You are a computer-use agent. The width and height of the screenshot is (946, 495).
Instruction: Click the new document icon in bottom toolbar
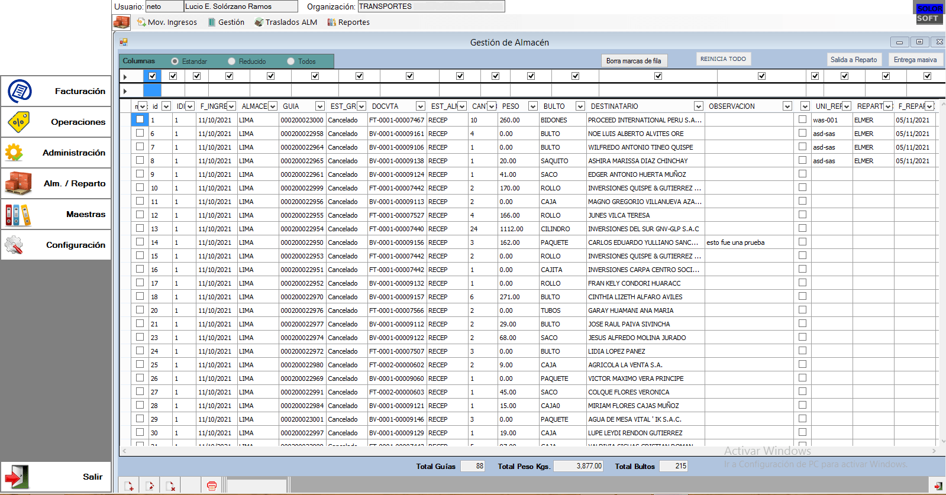[x=129, y=486]
